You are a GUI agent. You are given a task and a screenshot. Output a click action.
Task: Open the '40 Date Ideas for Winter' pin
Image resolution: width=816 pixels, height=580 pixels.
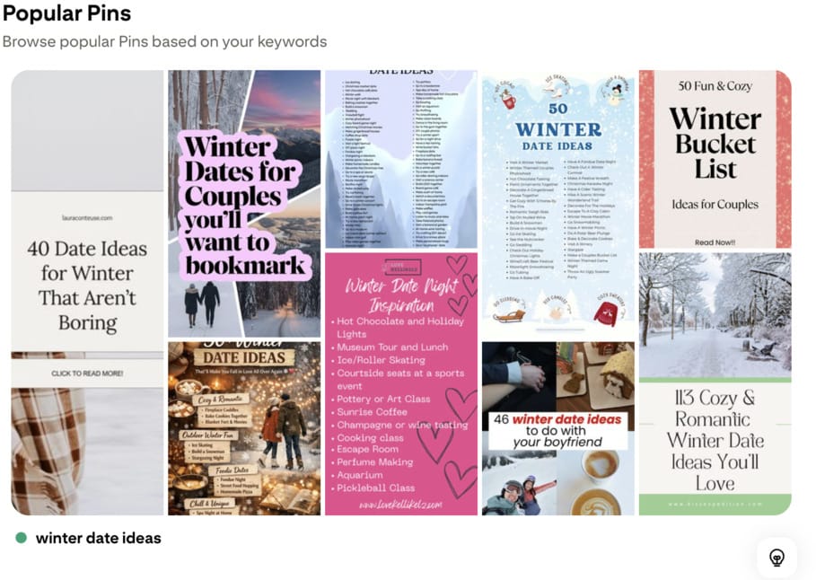pyautogui.click(x=87, y=293)
